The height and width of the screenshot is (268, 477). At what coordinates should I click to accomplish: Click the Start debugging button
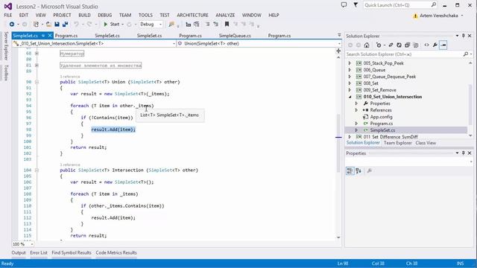coord(111,24)
